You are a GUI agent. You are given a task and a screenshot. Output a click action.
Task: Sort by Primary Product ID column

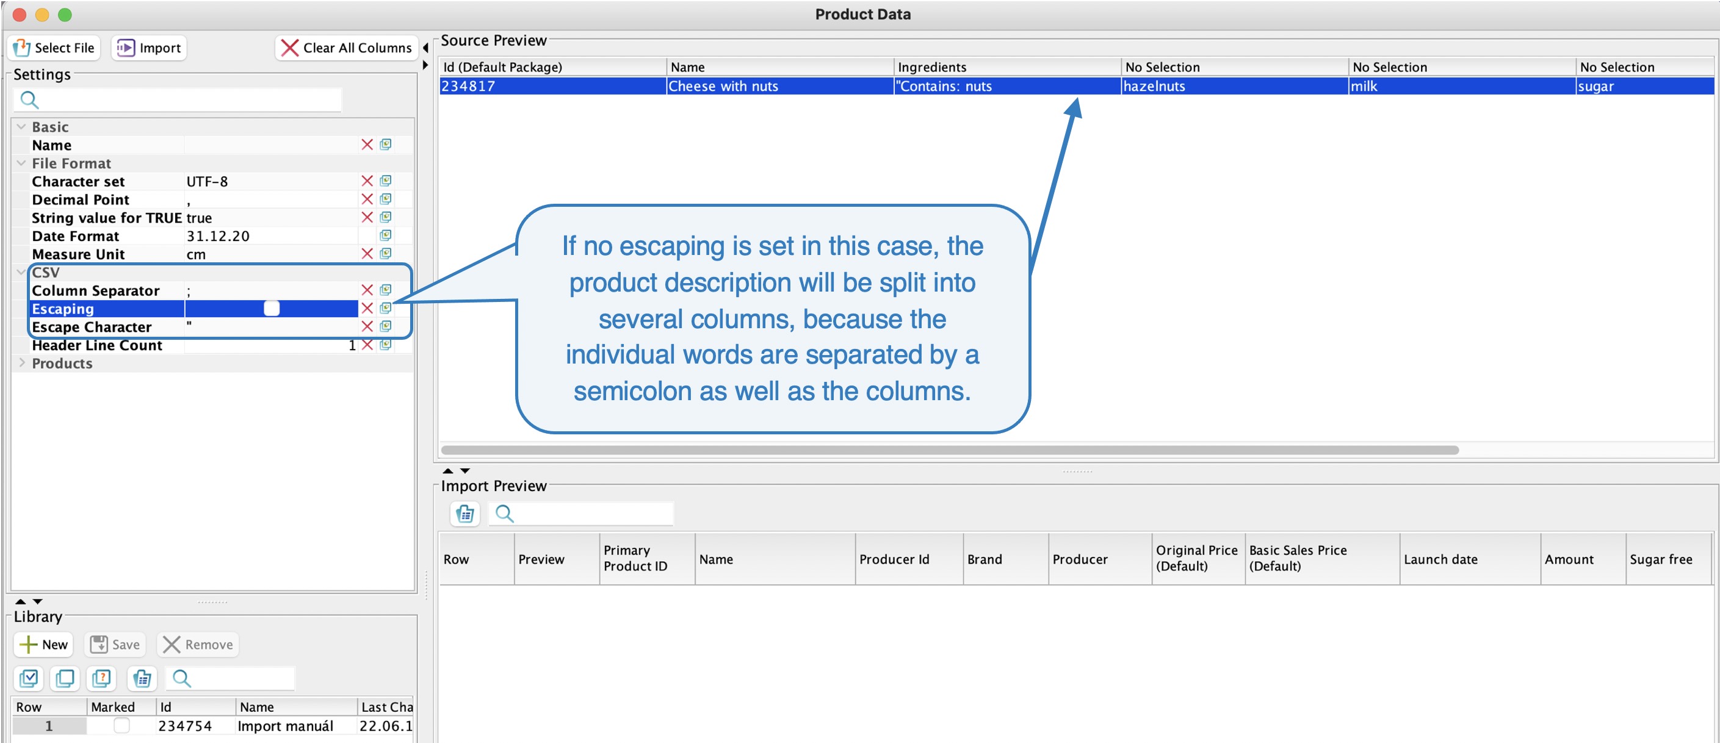(647, 559)
